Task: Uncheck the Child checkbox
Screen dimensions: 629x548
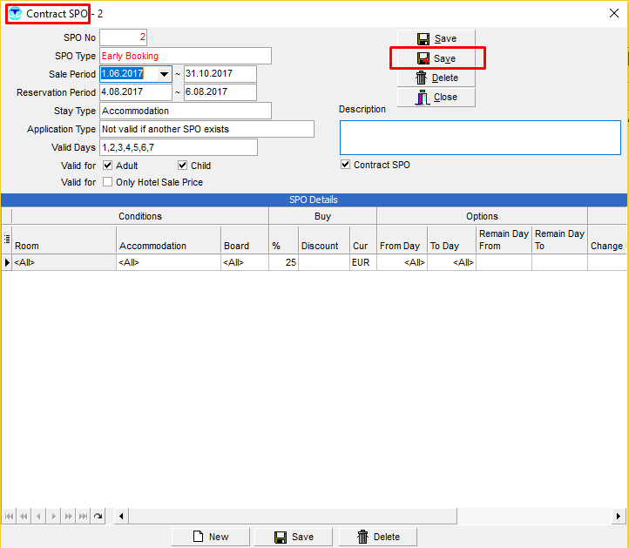Action: pos(183,166)
